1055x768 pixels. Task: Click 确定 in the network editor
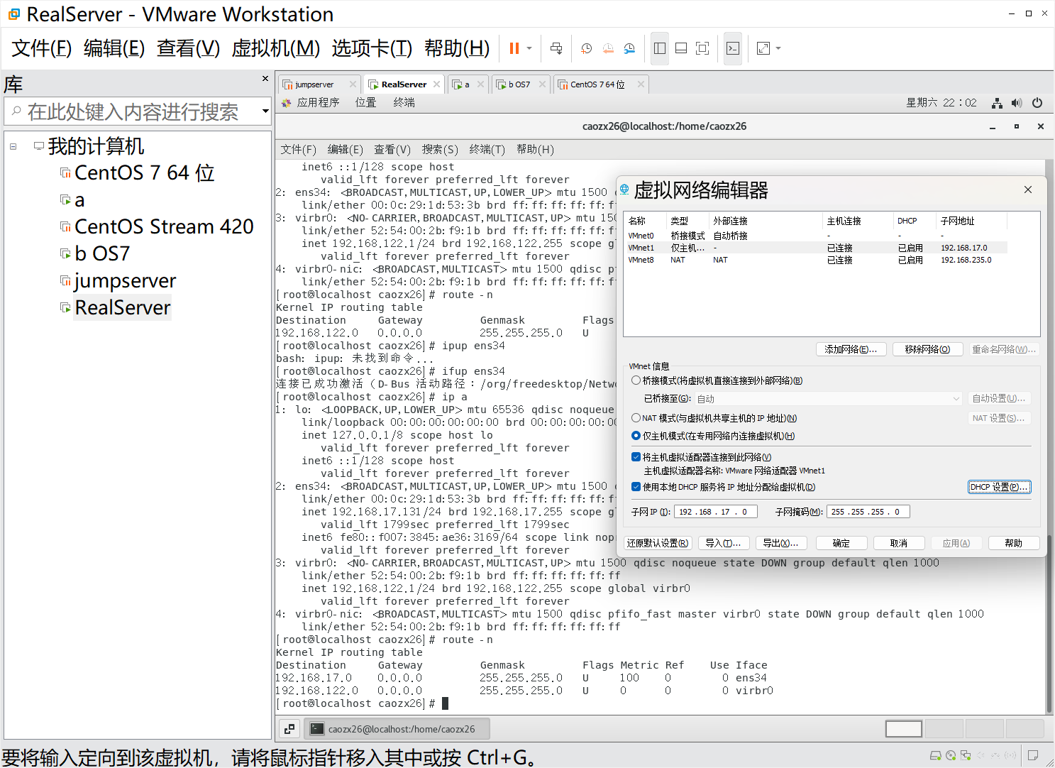[x=841, y=543]
